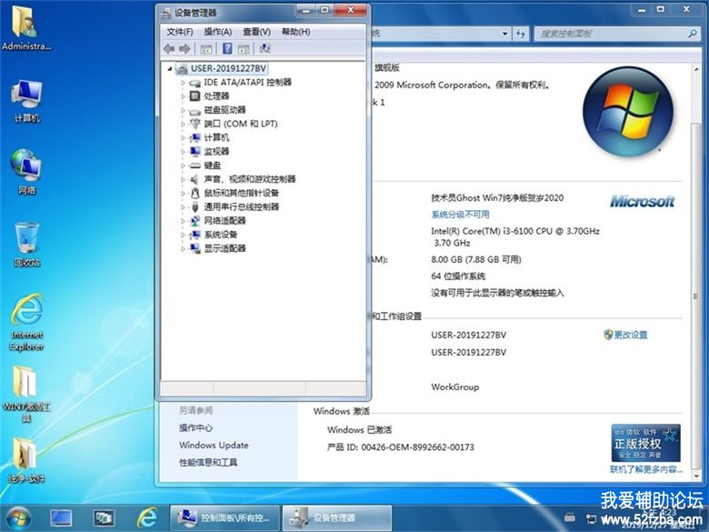709x532 pixels.
Task: Open the 性能信息和工具 link
Action: (208, 462)
